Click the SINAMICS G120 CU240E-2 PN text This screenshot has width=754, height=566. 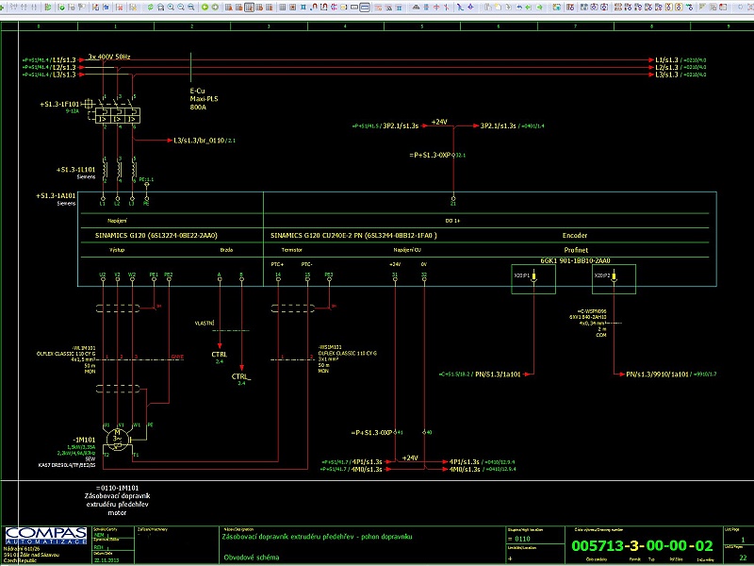coord(353,235)
